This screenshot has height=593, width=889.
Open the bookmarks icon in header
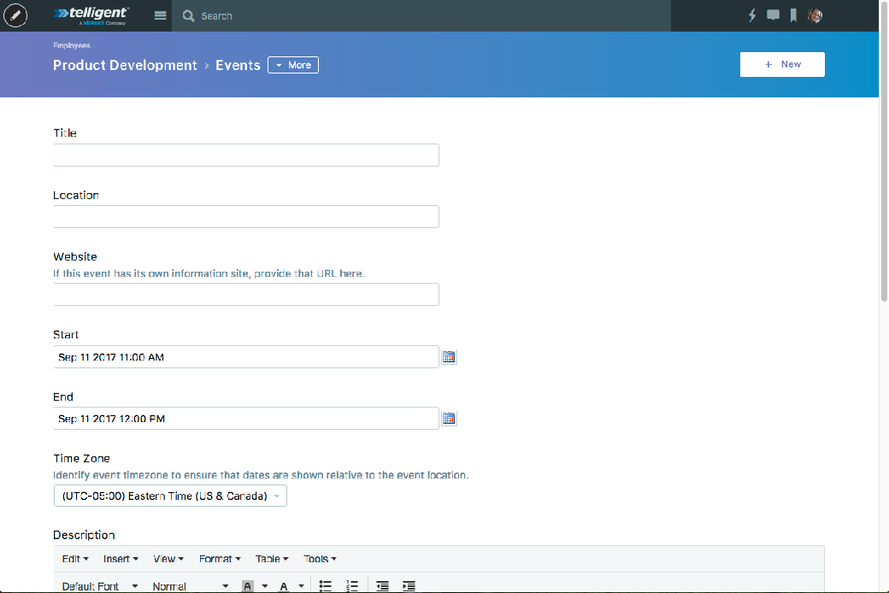pyautogui.click(x=793, y=15)
